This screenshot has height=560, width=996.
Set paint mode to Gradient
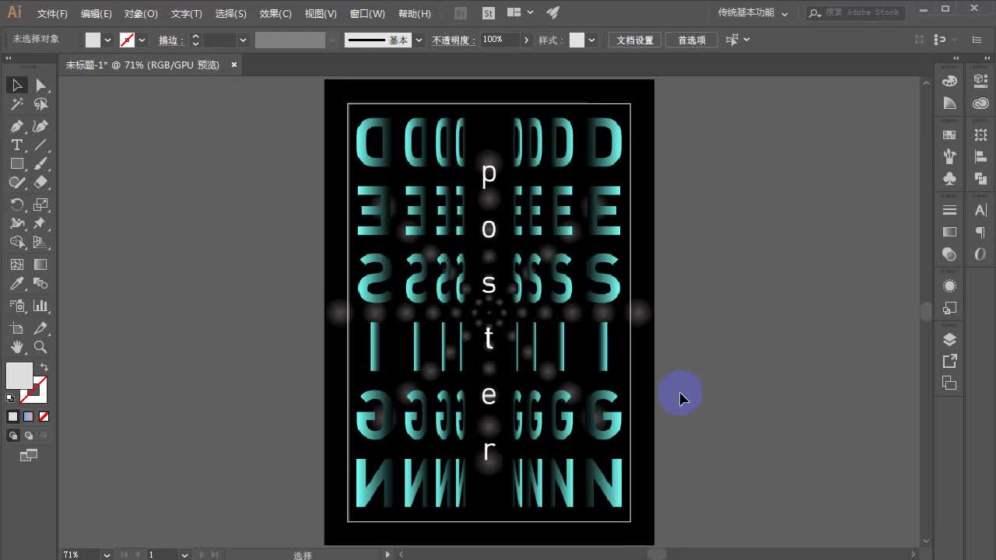click(28, 417)
